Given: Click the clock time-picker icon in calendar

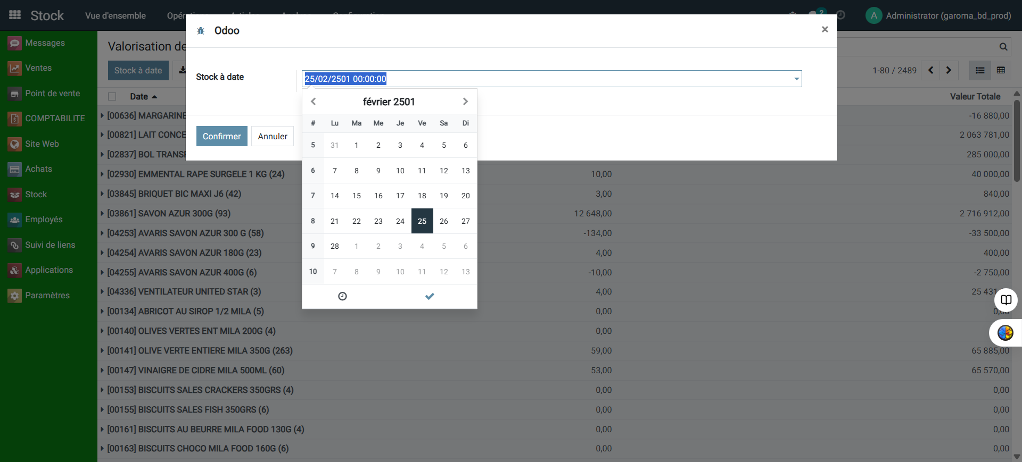Looking at the screenshot, I should click(342, 296).
